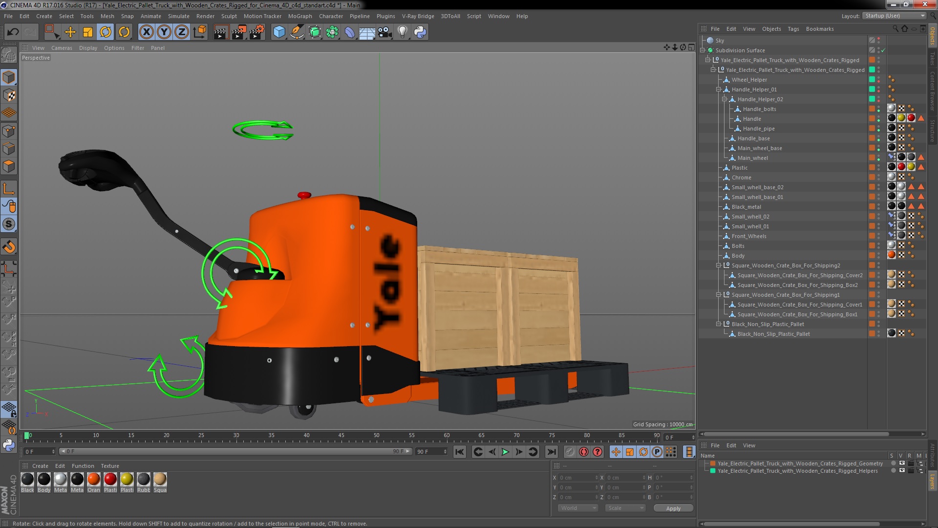This screenshot has height=528, width=938.
Task: Click Apply in coordinates panel
Action: tap(673, 508)
